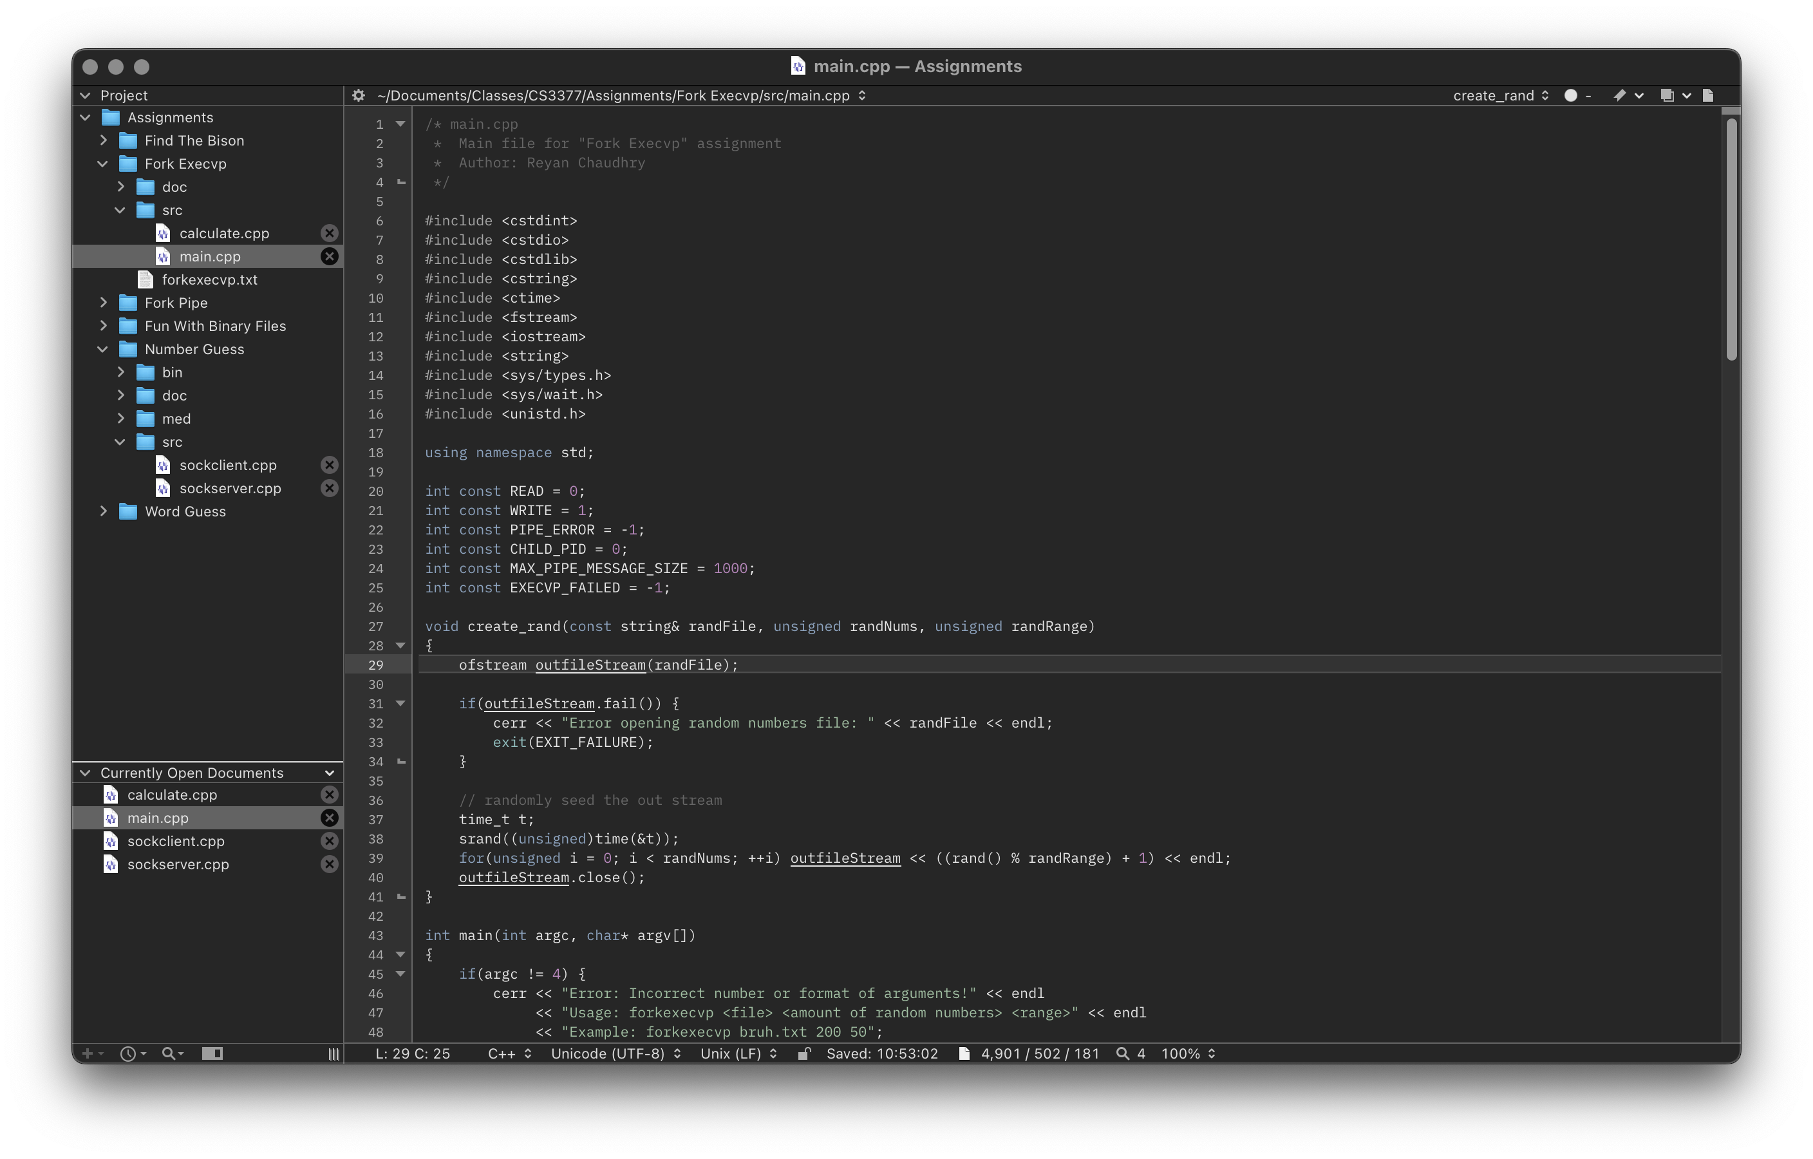Fold the comment block at line 1
The width and height of the screenshot is (1813, 1159).
click(400, 124)
